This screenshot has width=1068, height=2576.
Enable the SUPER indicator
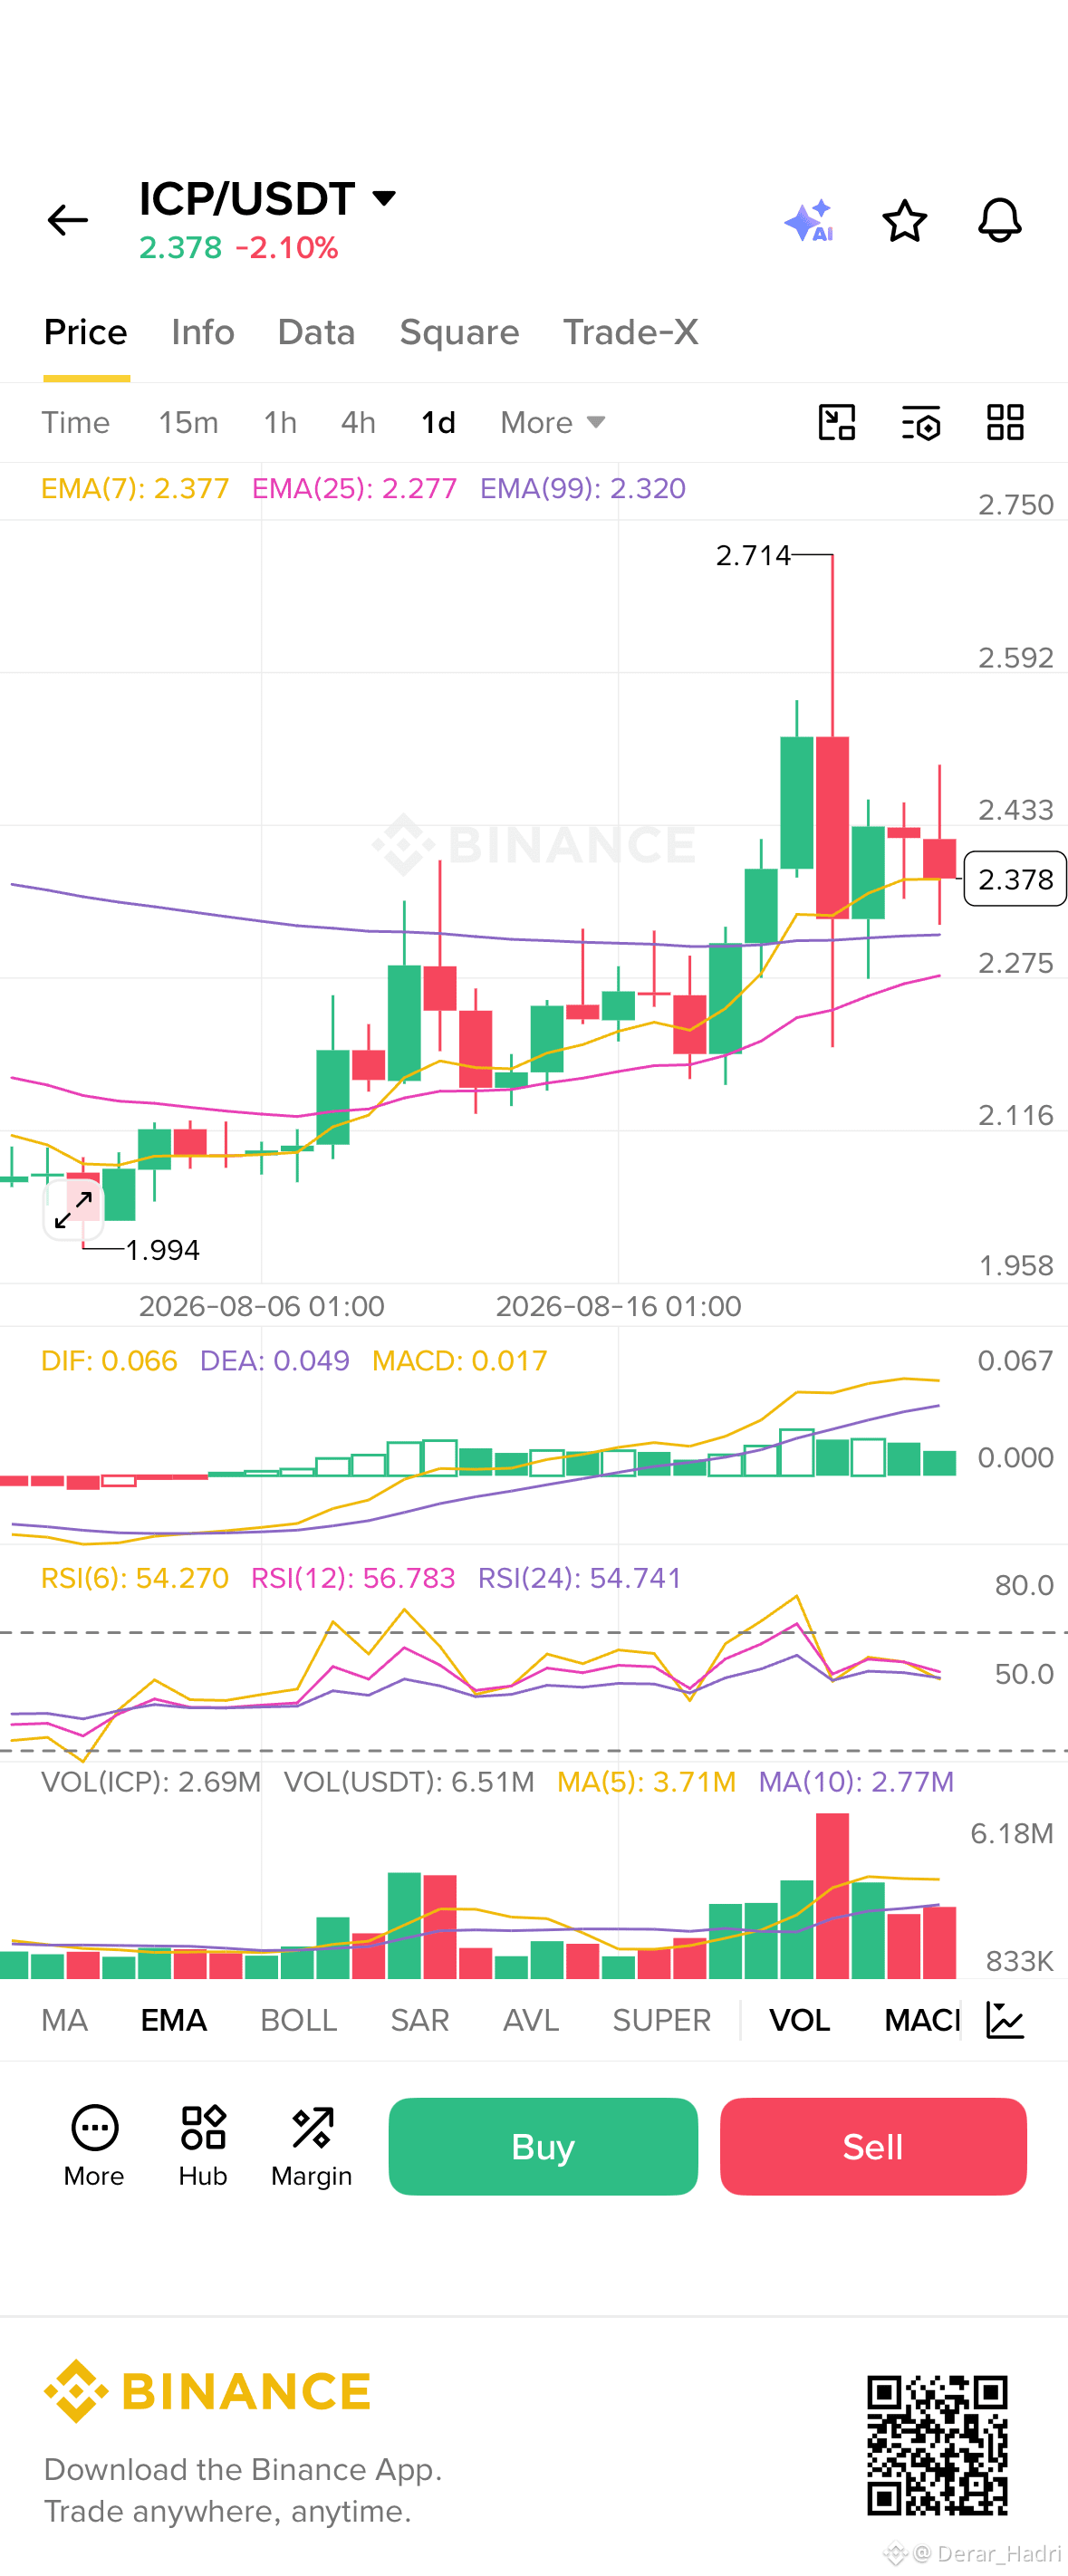661,2020
